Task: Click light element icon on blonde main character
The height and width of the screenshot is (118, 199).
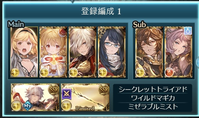Action: 15,72
